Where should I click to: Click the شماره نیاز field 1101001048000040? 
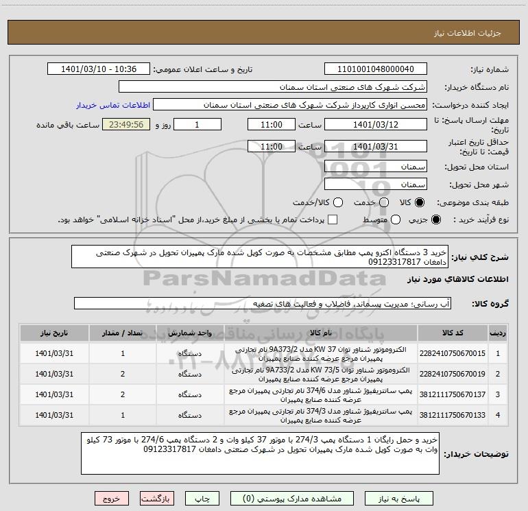click(x=376, y=69)
